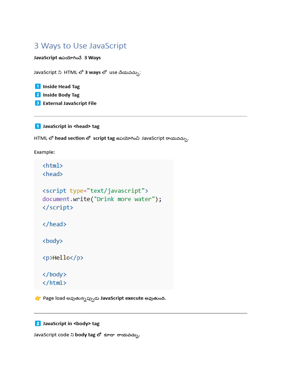Click the number 2 icon before JavaScript in body tag
281x375 pixels.
click(38, 323)
